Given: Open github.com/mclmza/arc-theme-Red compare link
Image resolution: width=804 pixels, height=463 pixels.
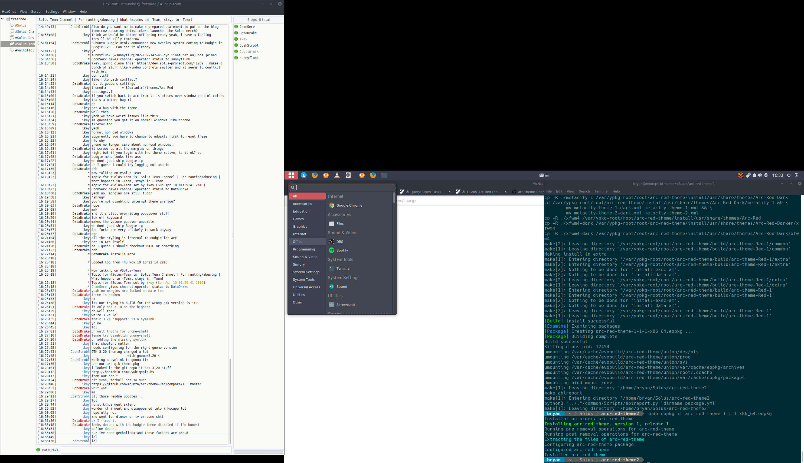Looking at the screenshot, I should pos(146,384).
